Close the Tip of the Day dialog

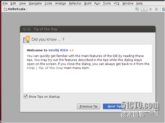coord(24,29)
